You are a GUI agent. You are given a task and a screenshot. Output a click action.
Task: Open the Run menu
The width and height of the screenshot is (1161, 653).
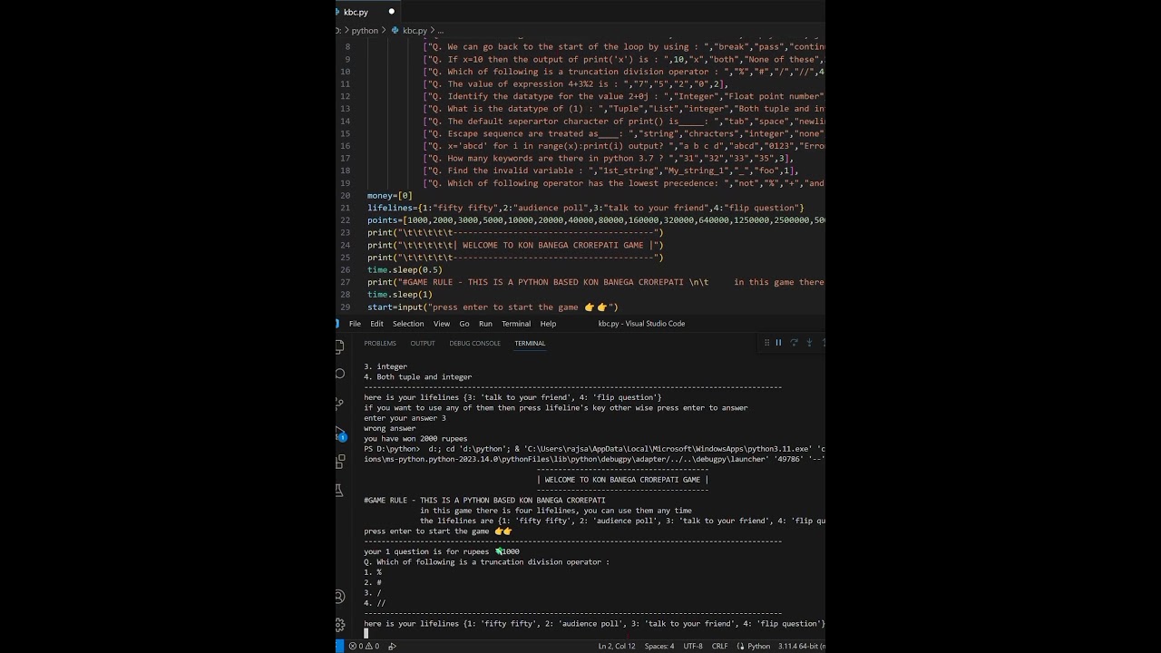click(485, 324)
